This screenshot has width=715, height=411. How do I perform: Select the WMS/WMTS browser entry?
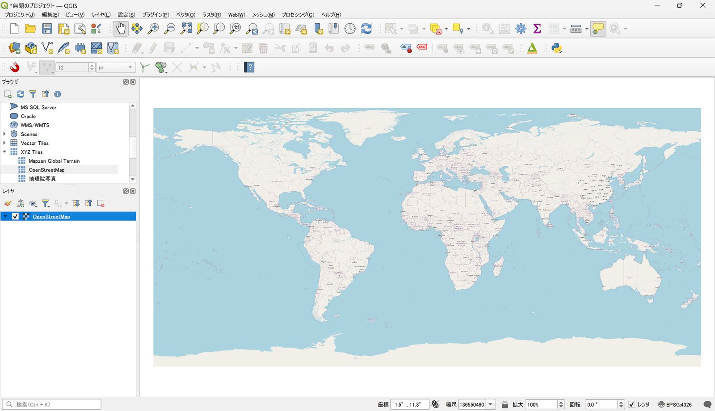[x=35, y=125]
